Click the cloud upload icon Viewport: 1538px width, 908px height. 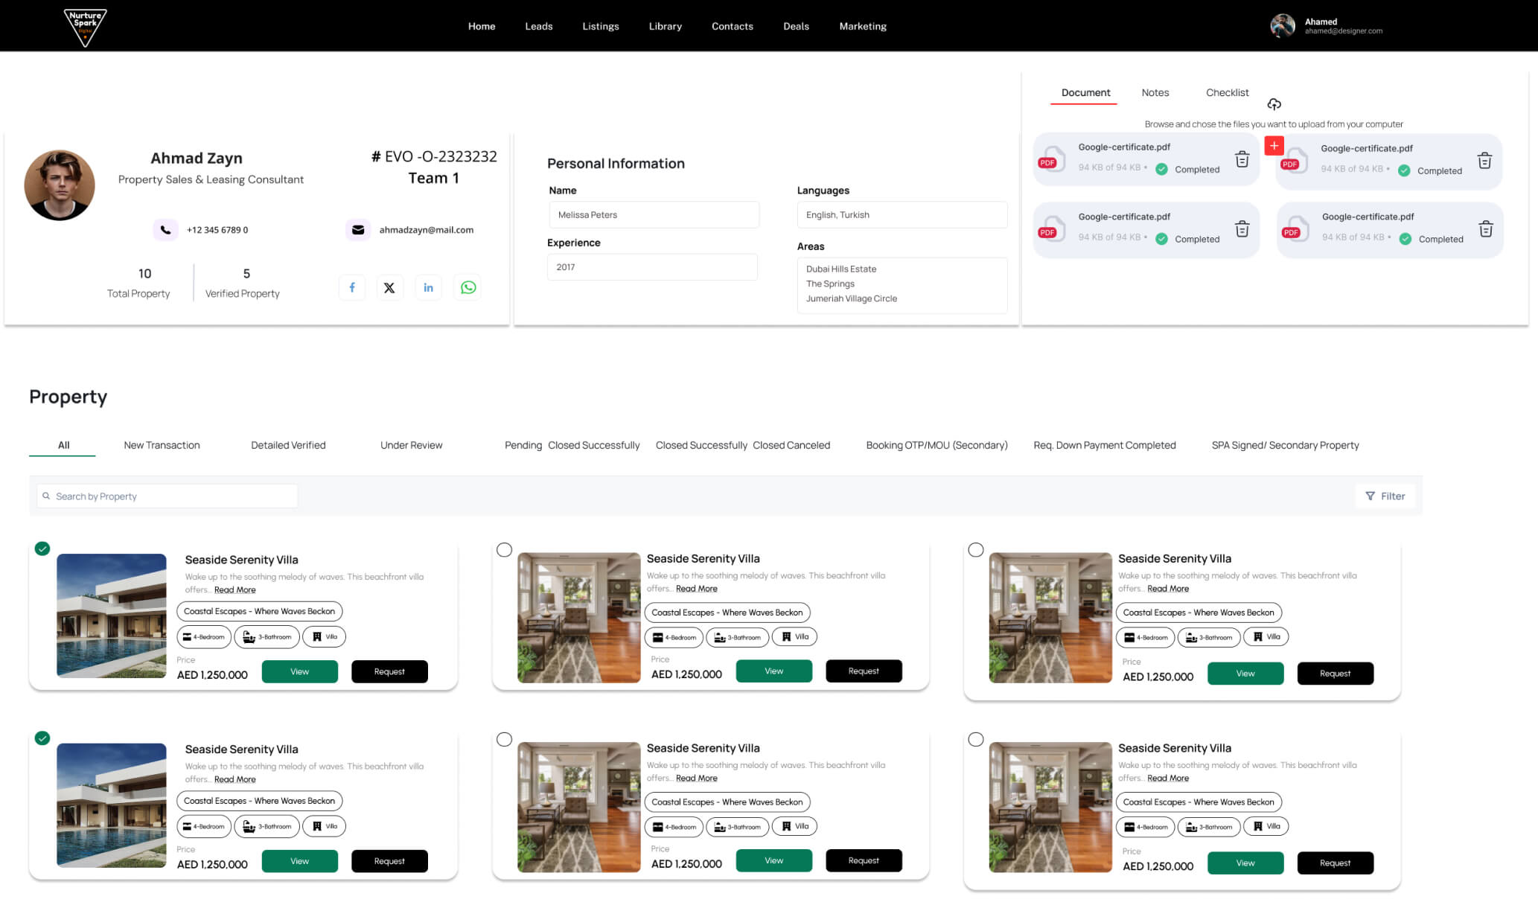point(1274,104)
